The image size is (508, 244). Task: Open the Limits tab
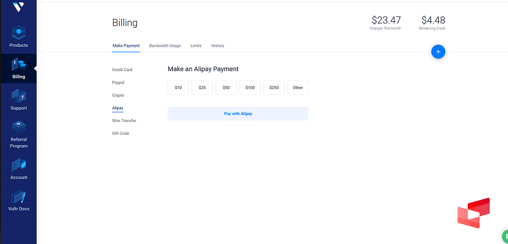point(196,46)
